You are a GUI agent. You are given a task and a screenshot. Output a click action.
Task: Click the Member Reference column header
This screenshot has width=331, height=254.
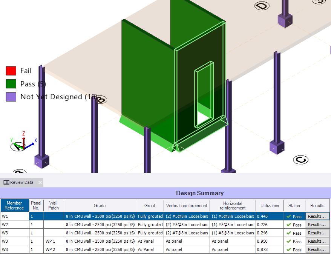(14, 206)
